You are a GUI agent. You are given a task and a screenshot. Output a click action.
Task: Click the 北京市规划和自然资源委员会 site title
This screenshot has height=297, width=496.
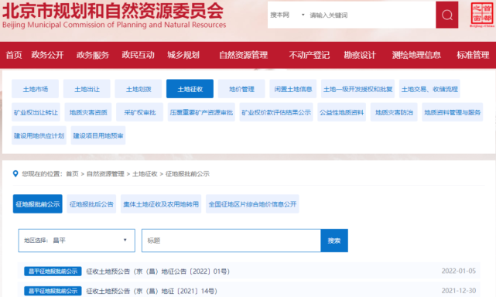click(x=113, y=10)
